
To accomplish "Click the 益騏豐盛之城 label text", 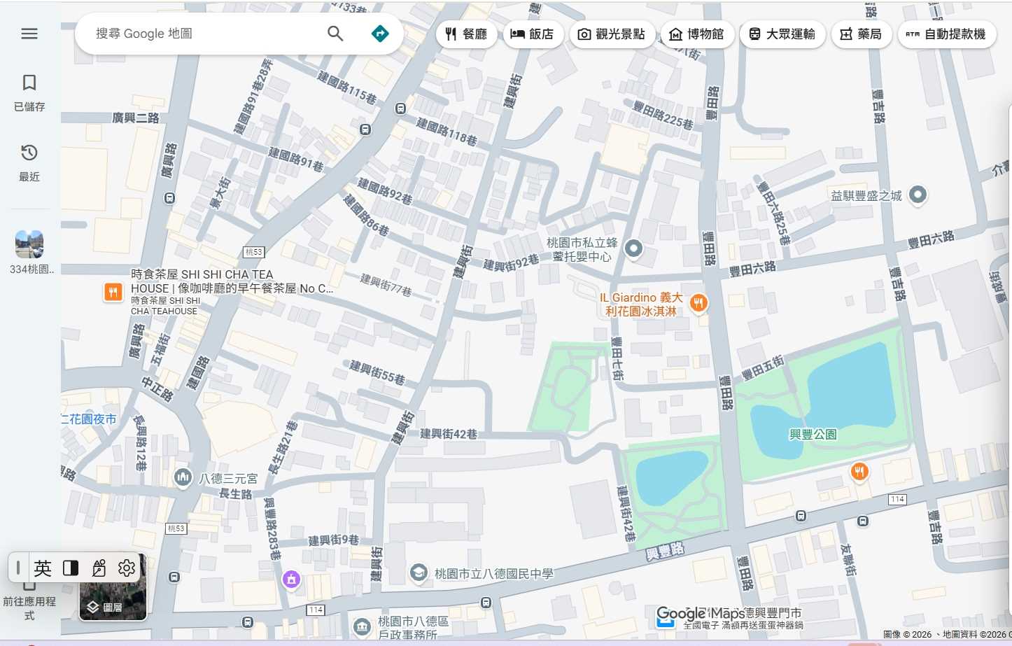I will click(x=866, y=196).
